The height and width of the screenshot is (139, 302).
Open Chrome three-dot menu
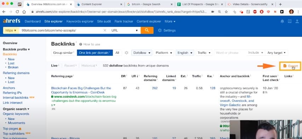point(298,12)
